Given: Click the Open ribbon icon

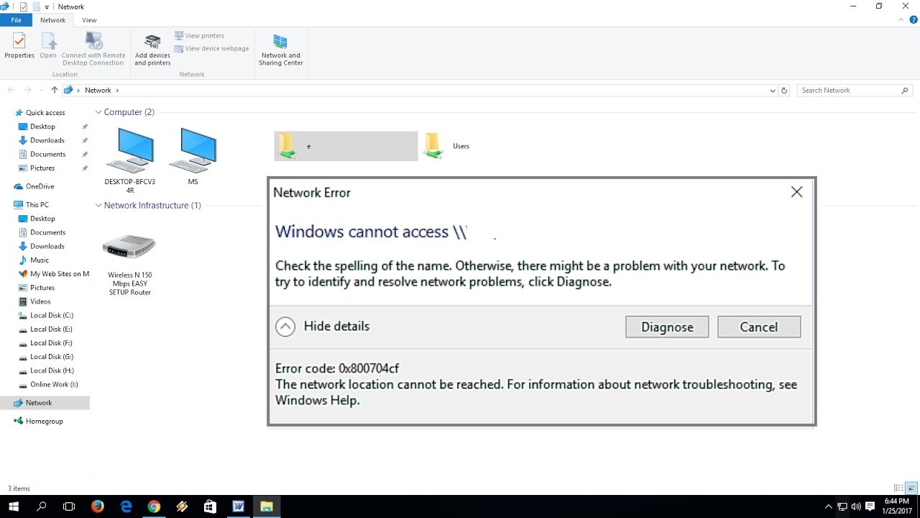Looking at the screenshot, I should tap(48, 46).
